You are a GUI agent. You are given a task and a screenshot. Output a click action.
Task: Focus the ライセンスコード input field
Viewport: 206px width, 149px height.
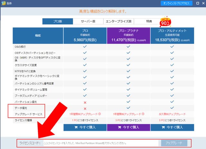coord(101,143)
